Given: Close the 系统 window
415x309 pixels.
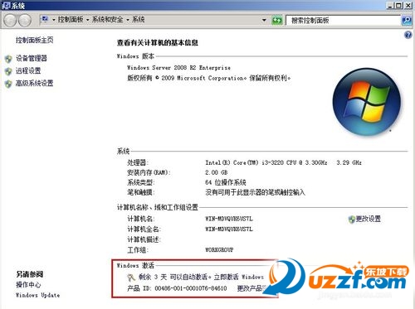Looking at the screenshot, I should pos(408,5).
